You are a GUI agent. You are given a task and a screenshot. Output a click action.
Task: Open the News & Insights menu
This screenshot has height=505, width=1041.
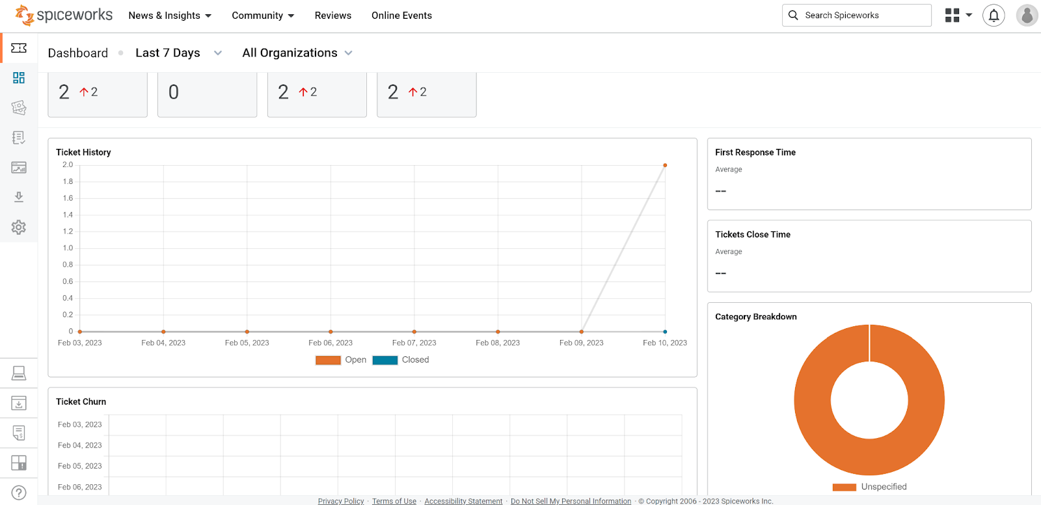[x=170, y=16]
